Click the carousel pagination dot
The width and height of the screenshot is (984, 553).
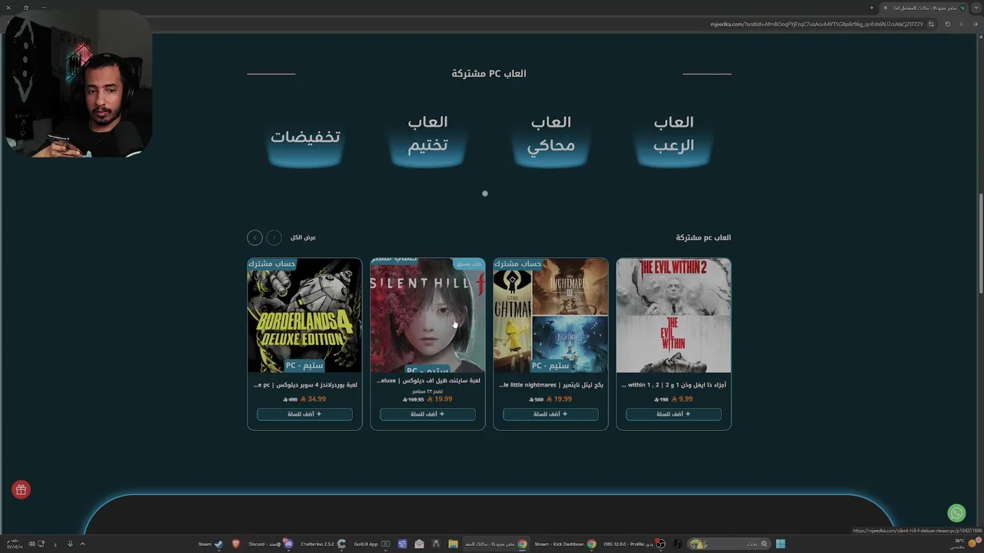[485, 194]
